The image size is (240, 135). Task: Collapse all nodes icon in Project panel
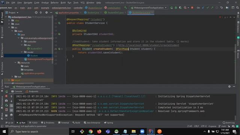(41, 12)
